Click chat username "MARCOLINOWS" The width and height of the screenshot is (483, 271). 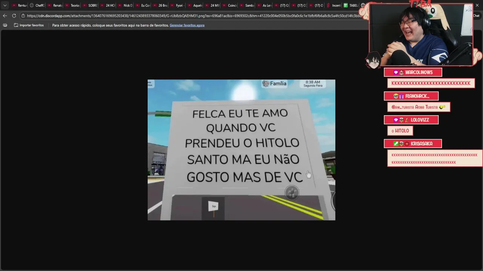[419, 72]
